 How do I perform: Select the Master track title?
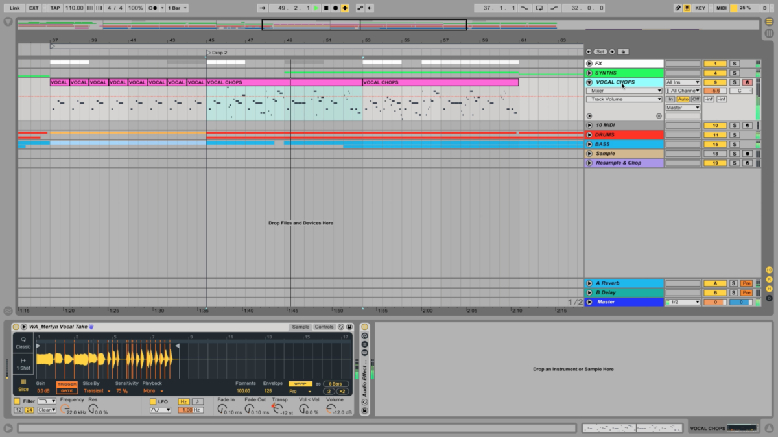pyautogui.click(x=606, y=302)
